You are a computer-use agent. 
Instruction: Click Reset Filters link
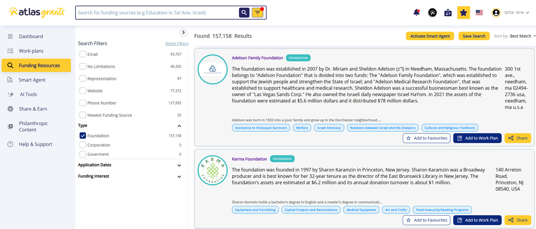(x=177, y=44)
